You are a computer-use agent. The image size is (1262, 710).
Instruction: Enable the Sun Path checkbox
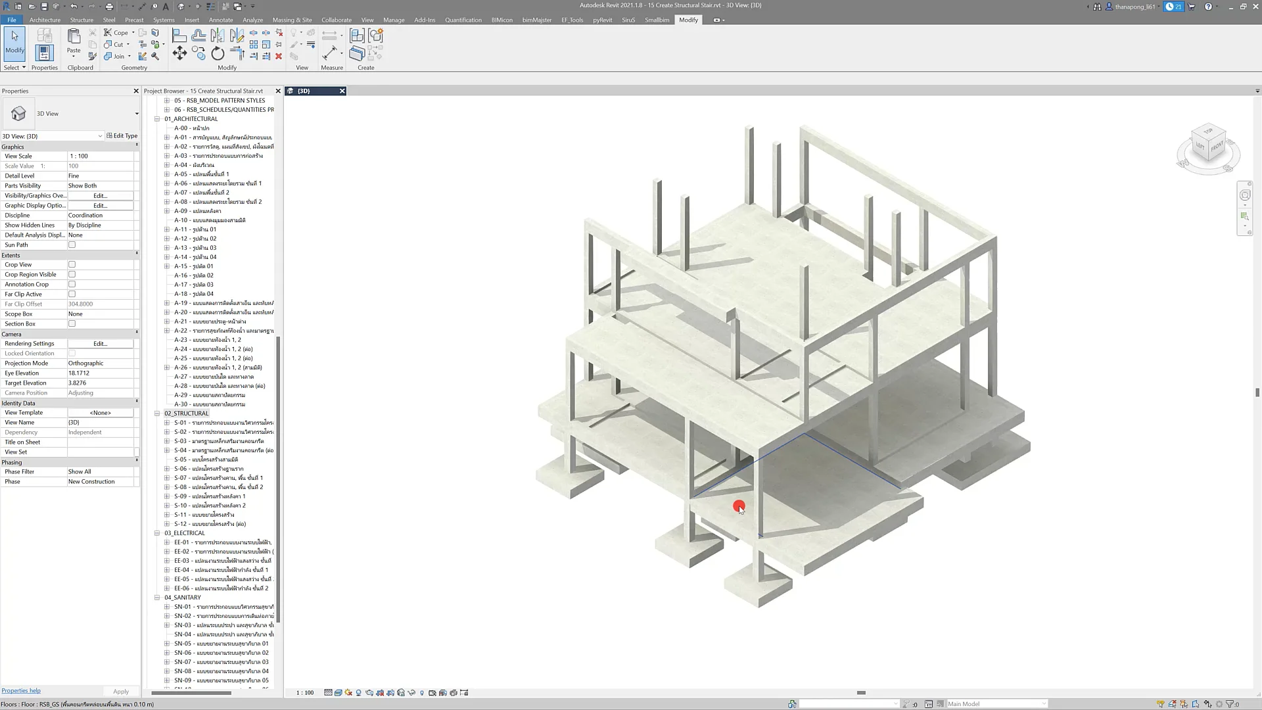72,245
